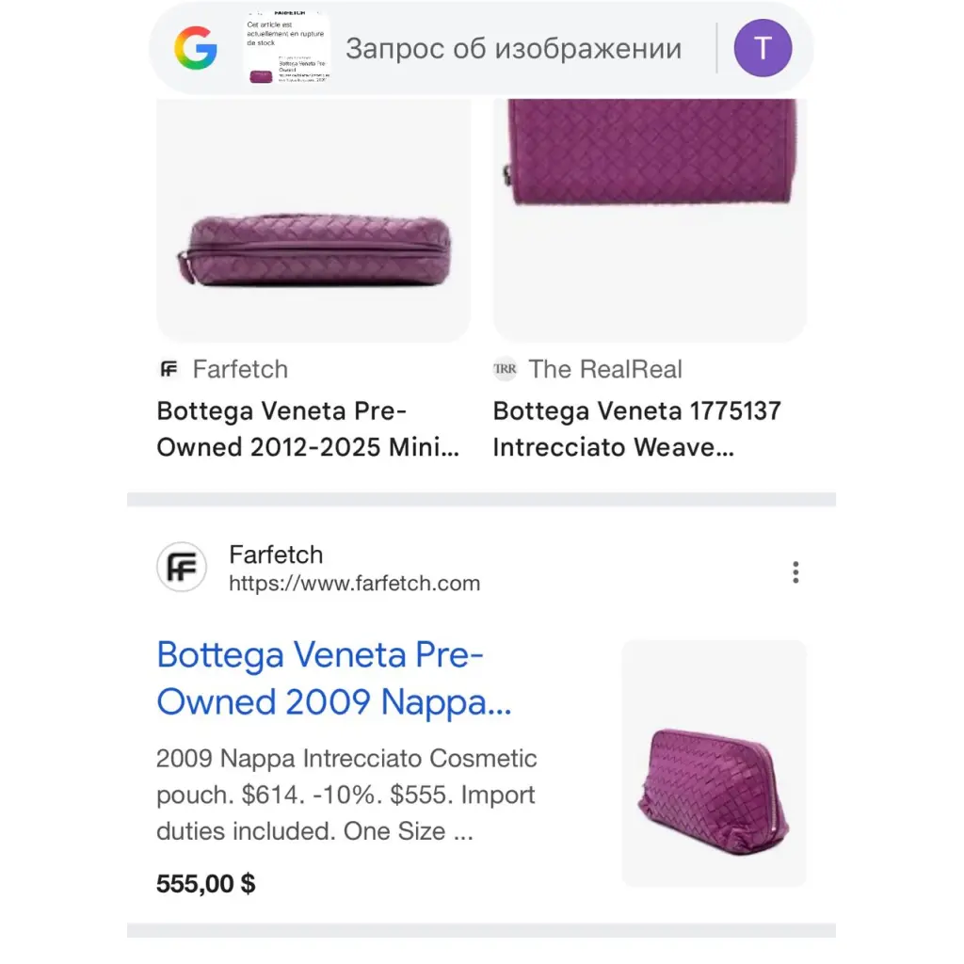964x964 pixels.
Task: Visit the https://www.farfetch.com URL
Action: [x=354, y=584]
